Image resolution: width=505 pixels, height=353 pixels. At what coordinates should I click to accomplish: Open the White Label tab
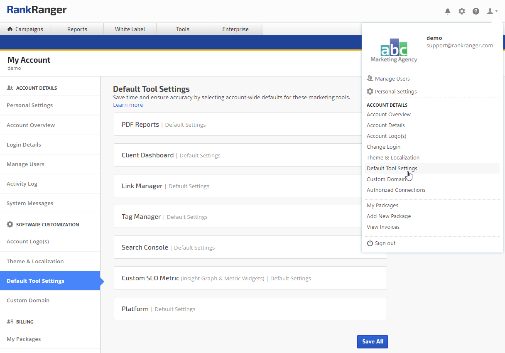pyautogui.click(x=130, y=29)
